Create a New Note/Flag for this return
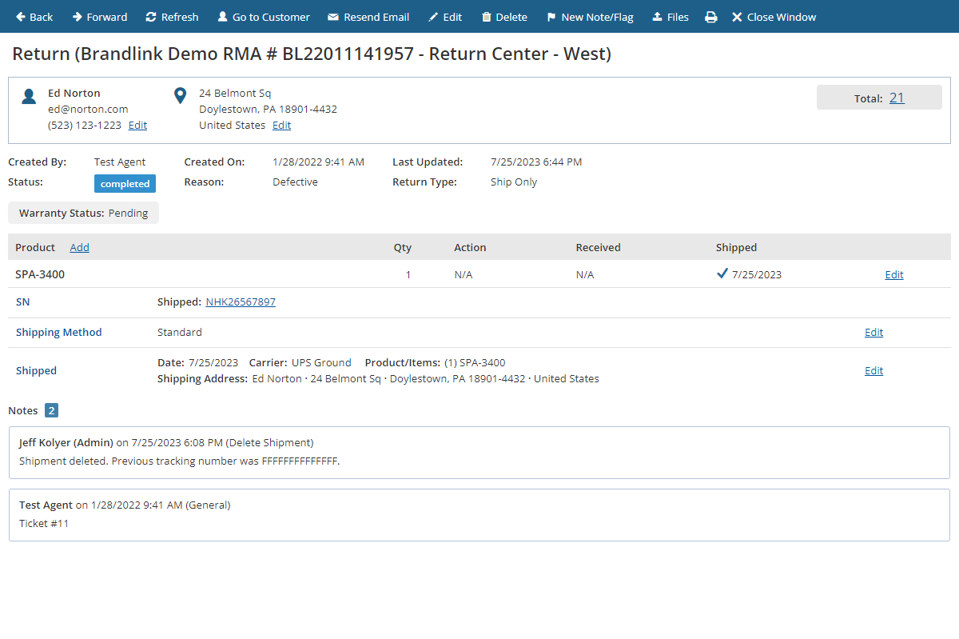The height and width of the screenshot is (639, 959). pyautogui.click(x=590, y=16)
